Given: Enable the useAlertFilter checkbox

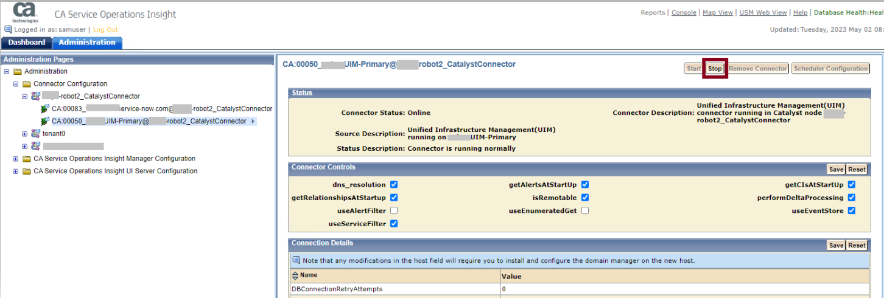Looking at the screenshot, I should (394, 211).
